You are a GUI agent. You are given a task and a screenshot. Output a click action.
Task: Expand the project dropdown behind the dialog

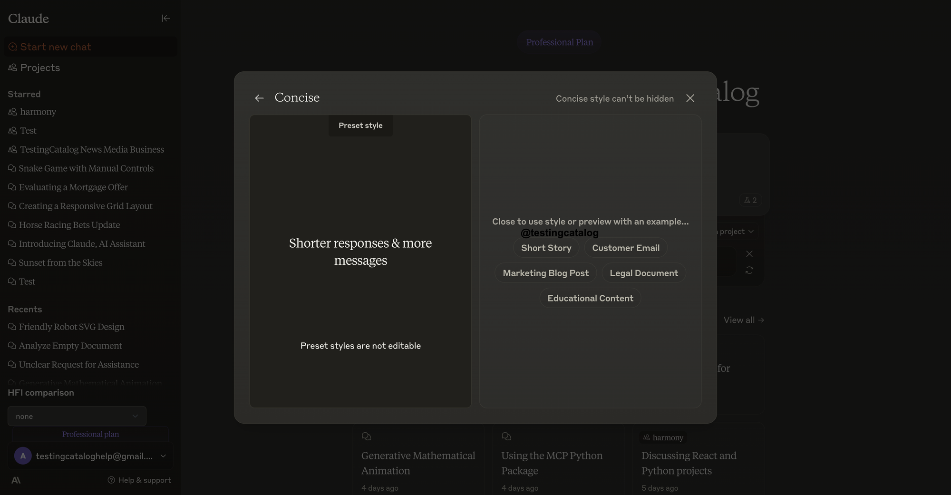point(736,232)
